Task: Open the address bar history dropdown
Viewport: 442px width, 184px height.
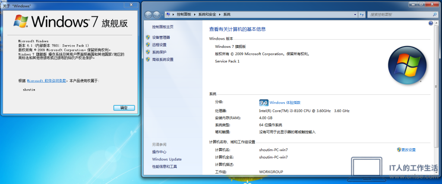Action: [x=355, y=15]
